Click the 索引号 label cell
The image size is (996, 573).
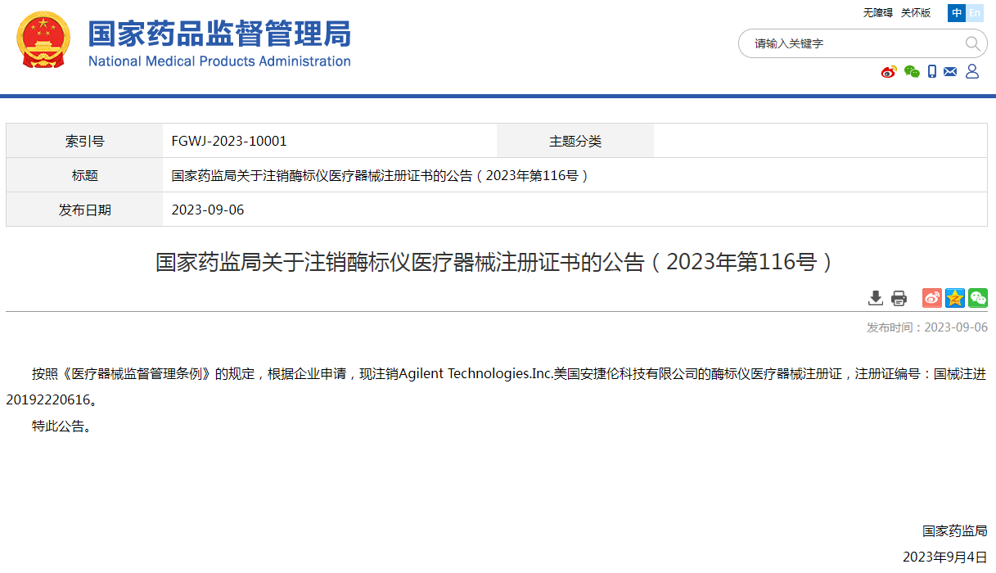pyautogui.click(x=84, y=141)
